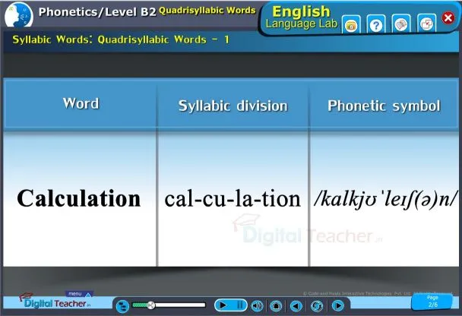
Task: Close the lab with red X
Action: point(448,18)
